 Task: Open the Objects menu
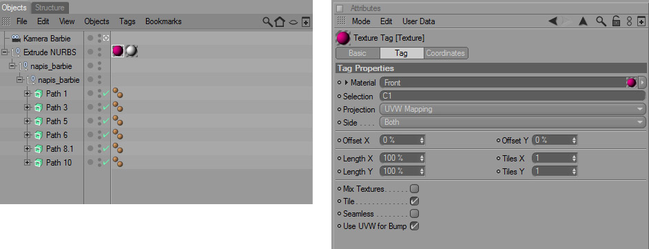point(96,21)
